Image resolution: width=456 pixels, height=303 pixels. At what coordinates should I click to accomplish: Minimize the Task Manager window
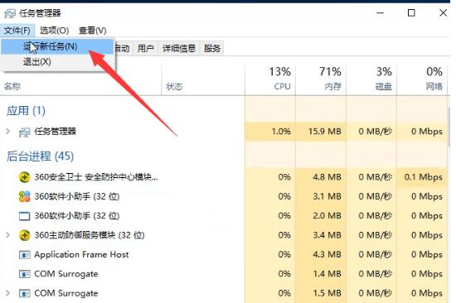(x=380, y=12)
